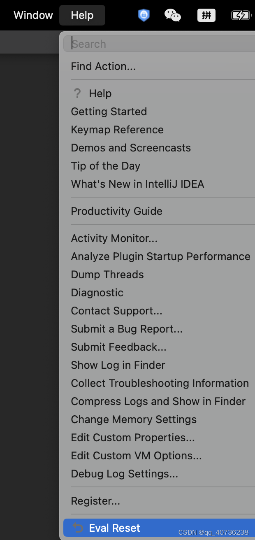Viewport: 255px width, 540px height.
Task: Click the Pinyin input method icon
Action: 206,15
